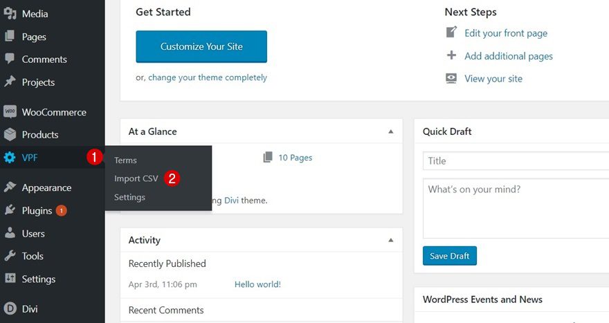Click the VPF gear icon
Image resolution: width=609 pixels, height=323 pixels.
pyautogui.click(x=10, y=158)
